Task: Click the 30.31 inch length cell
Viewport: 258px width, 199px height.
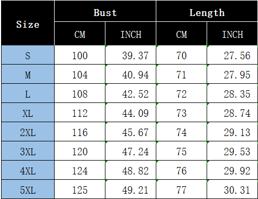Action: click(232, 189)
